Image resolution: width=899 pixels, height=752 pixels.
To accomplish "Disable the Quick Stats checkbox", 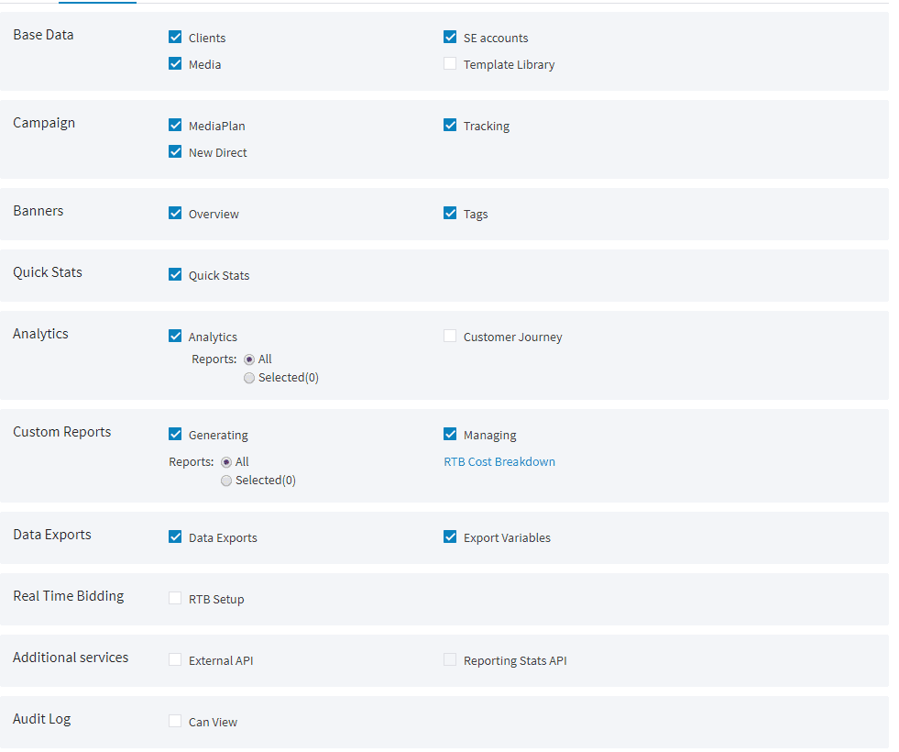I will pos(175,275).
